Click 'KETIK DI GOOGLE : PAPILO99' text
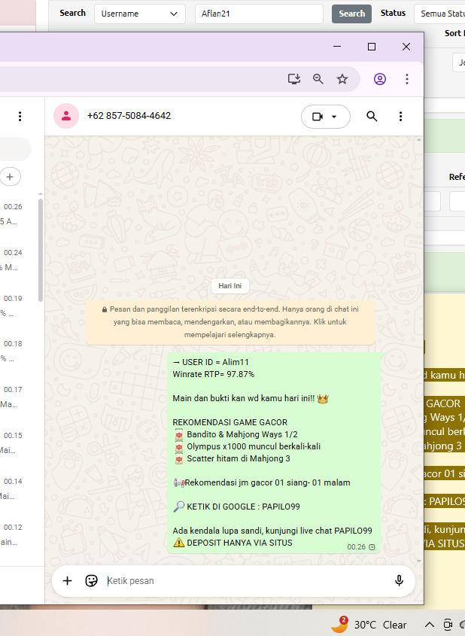The width and height of the screenshot is (465, 636). 243,507
